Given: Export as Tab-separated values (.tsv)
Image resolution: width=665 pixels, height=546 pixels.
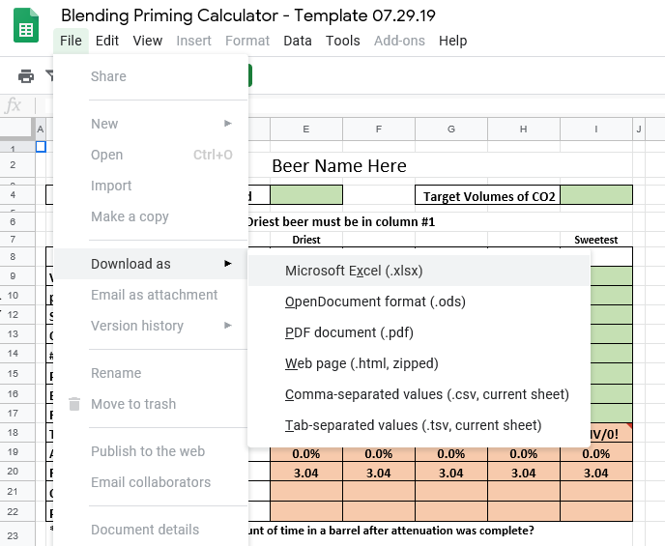Looking at the screenshot, I should pyautogui.click(x=413, y=425).
